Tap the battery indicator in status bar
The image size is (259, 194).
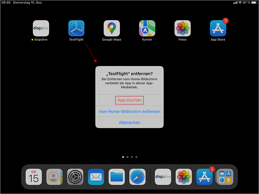pos(254,3)
